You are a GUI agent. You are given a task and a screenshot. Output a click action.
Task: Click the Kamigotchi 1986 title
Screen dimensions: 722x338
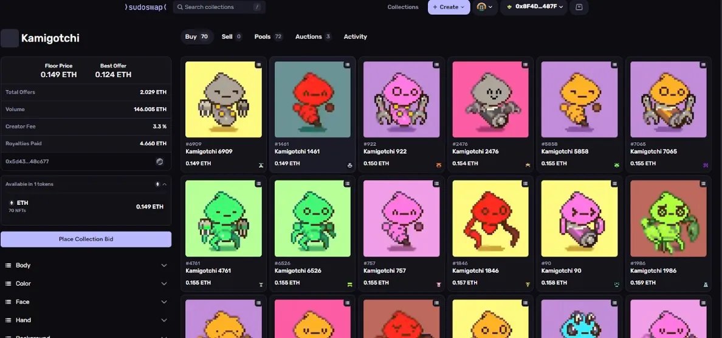654,271
